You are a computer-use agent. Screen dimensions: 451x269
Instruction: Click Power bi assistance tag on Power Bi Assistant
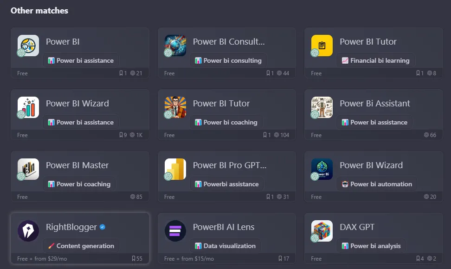374,122
